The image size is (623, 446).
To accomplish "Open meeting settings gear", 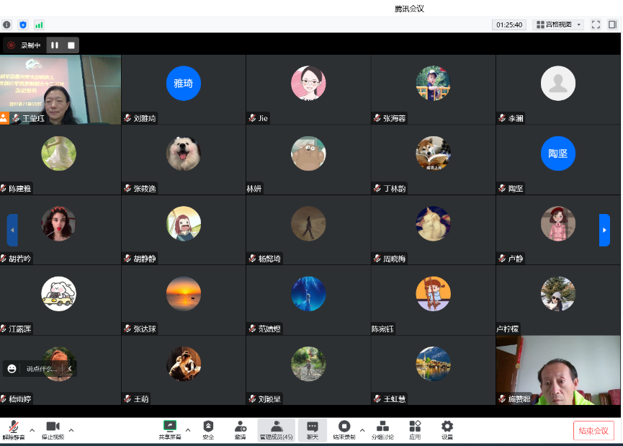I will click(x=447, y=427).
